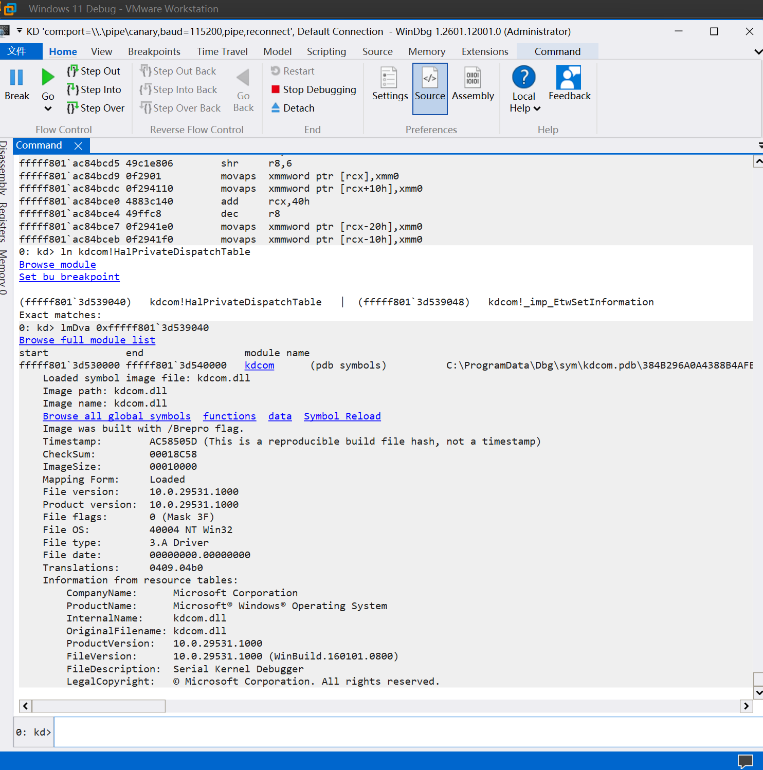Image resolution: width=763 pixels, height=770 pixels.
Task: Click the functions link
Action: 229,416
